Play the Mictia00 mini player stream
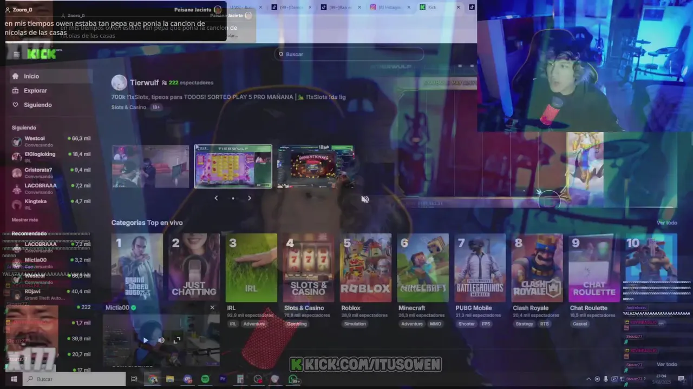The image size is (693, 389). tap(145, 340)
